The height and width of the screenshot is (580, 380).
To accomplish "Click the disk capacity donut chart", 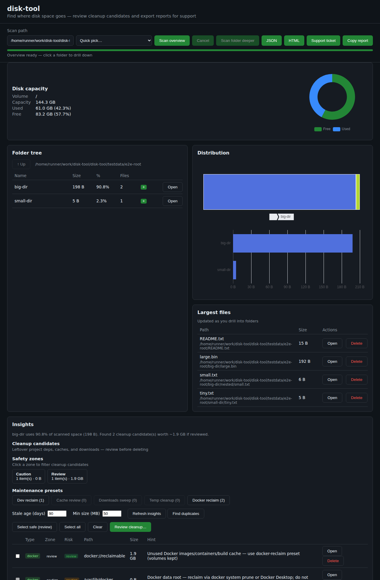I will (x=332, y=97).
